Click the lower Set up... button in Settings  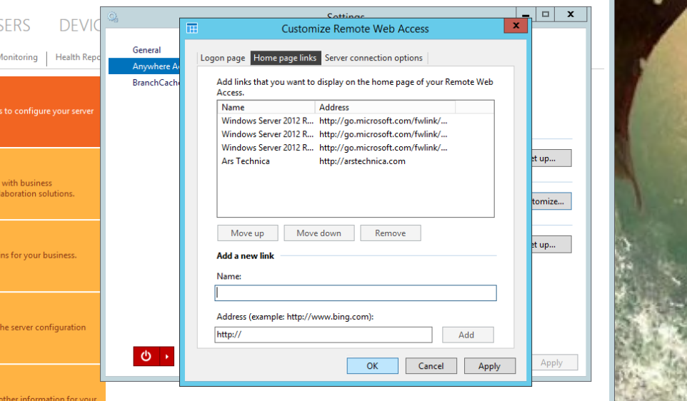(551, 244)
